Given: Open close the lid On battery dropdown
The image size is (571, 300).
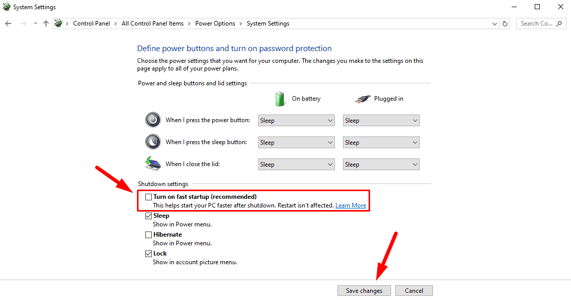Looking at the screenshot, I should click(296, 164).
